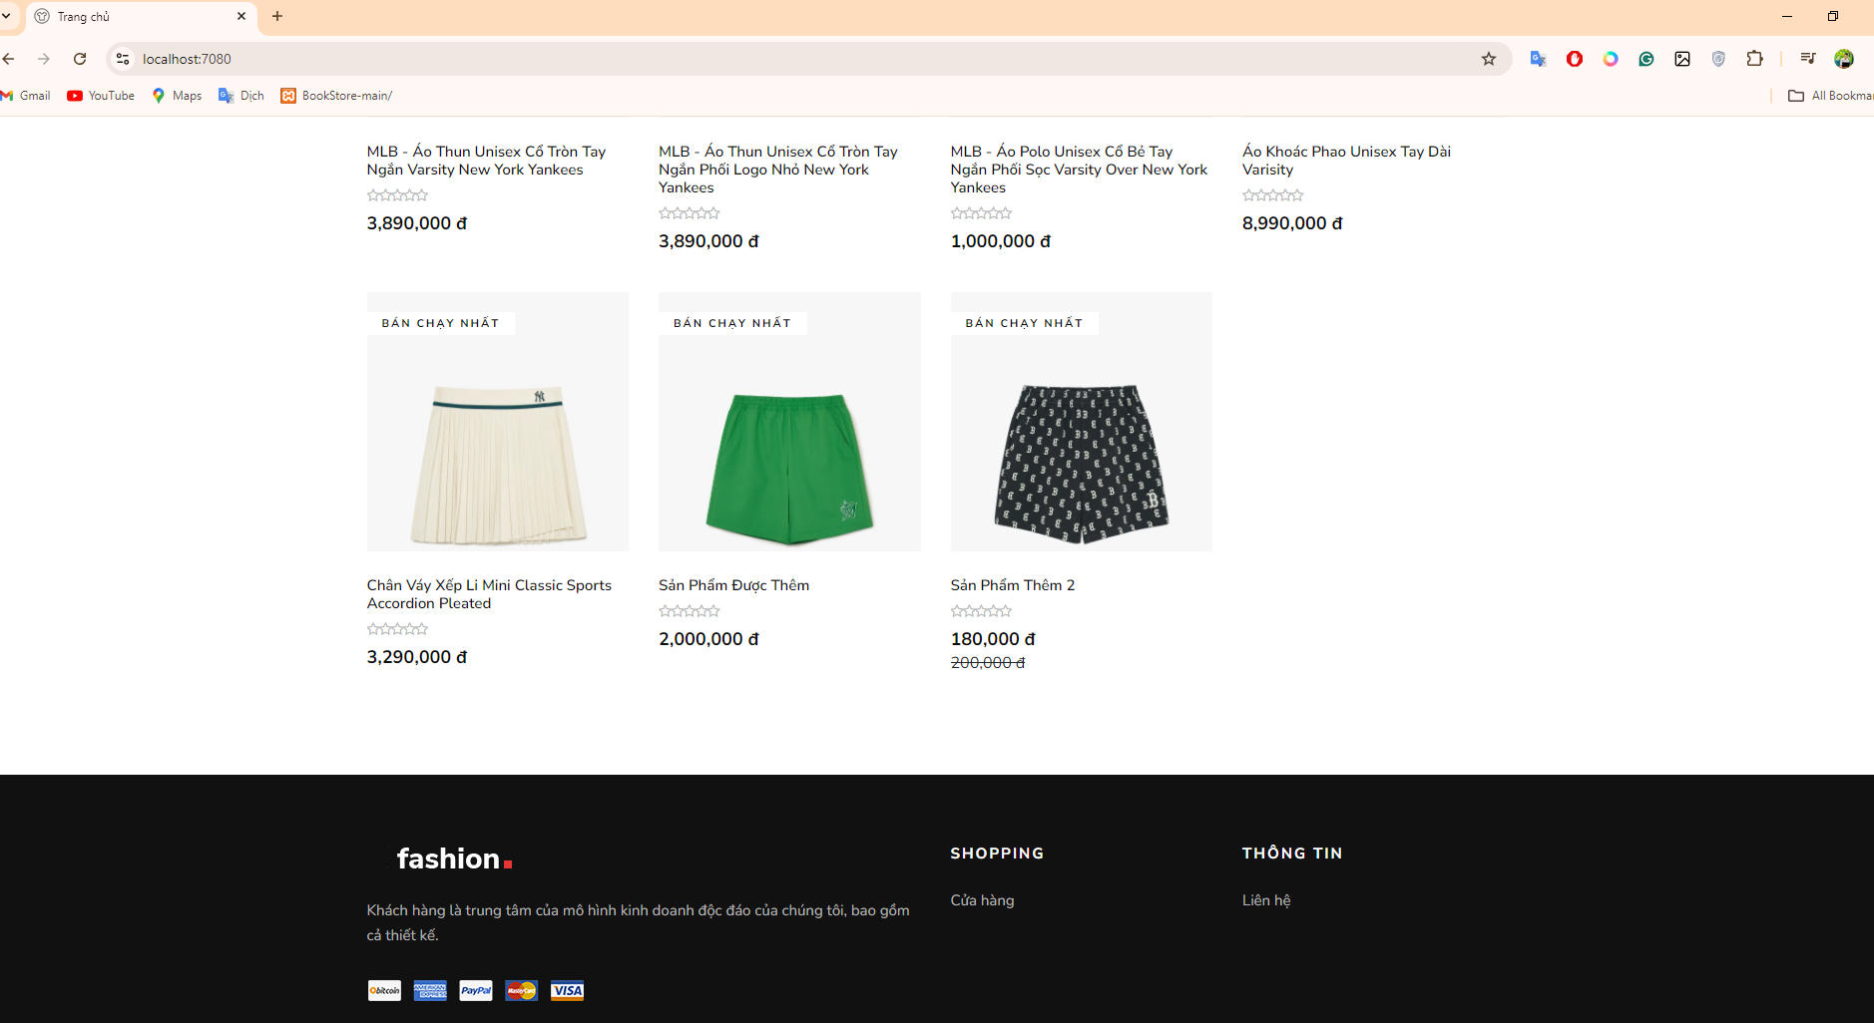Open a new browser tab
This screenshot has height=1023, width=1874.
(x=277, y=16)
